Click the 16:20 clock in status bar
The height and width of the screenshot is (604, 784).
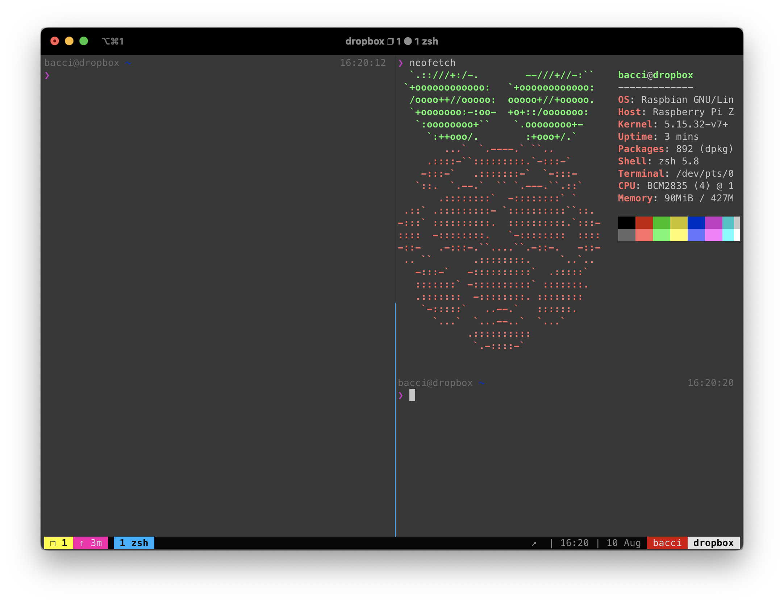[574, 543]
